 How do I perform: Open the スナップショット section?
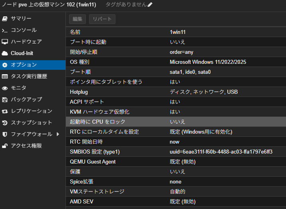(33, 123)
